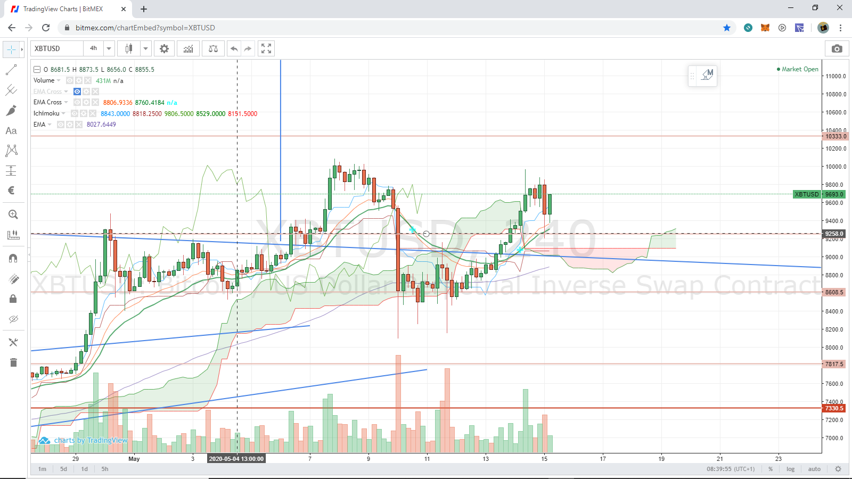Toggle magnet mode for drawings
This screenshot has height=479, width=852.
click(13, 258)
